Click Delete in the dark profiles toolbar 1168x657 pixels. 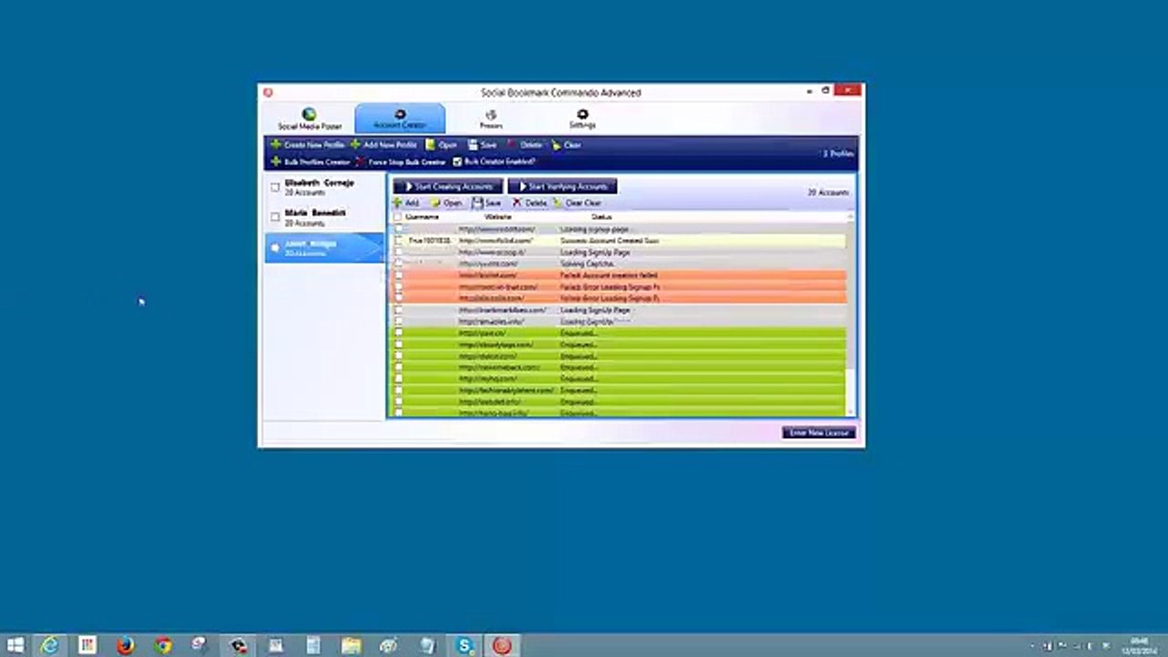(x=526, y=145)
